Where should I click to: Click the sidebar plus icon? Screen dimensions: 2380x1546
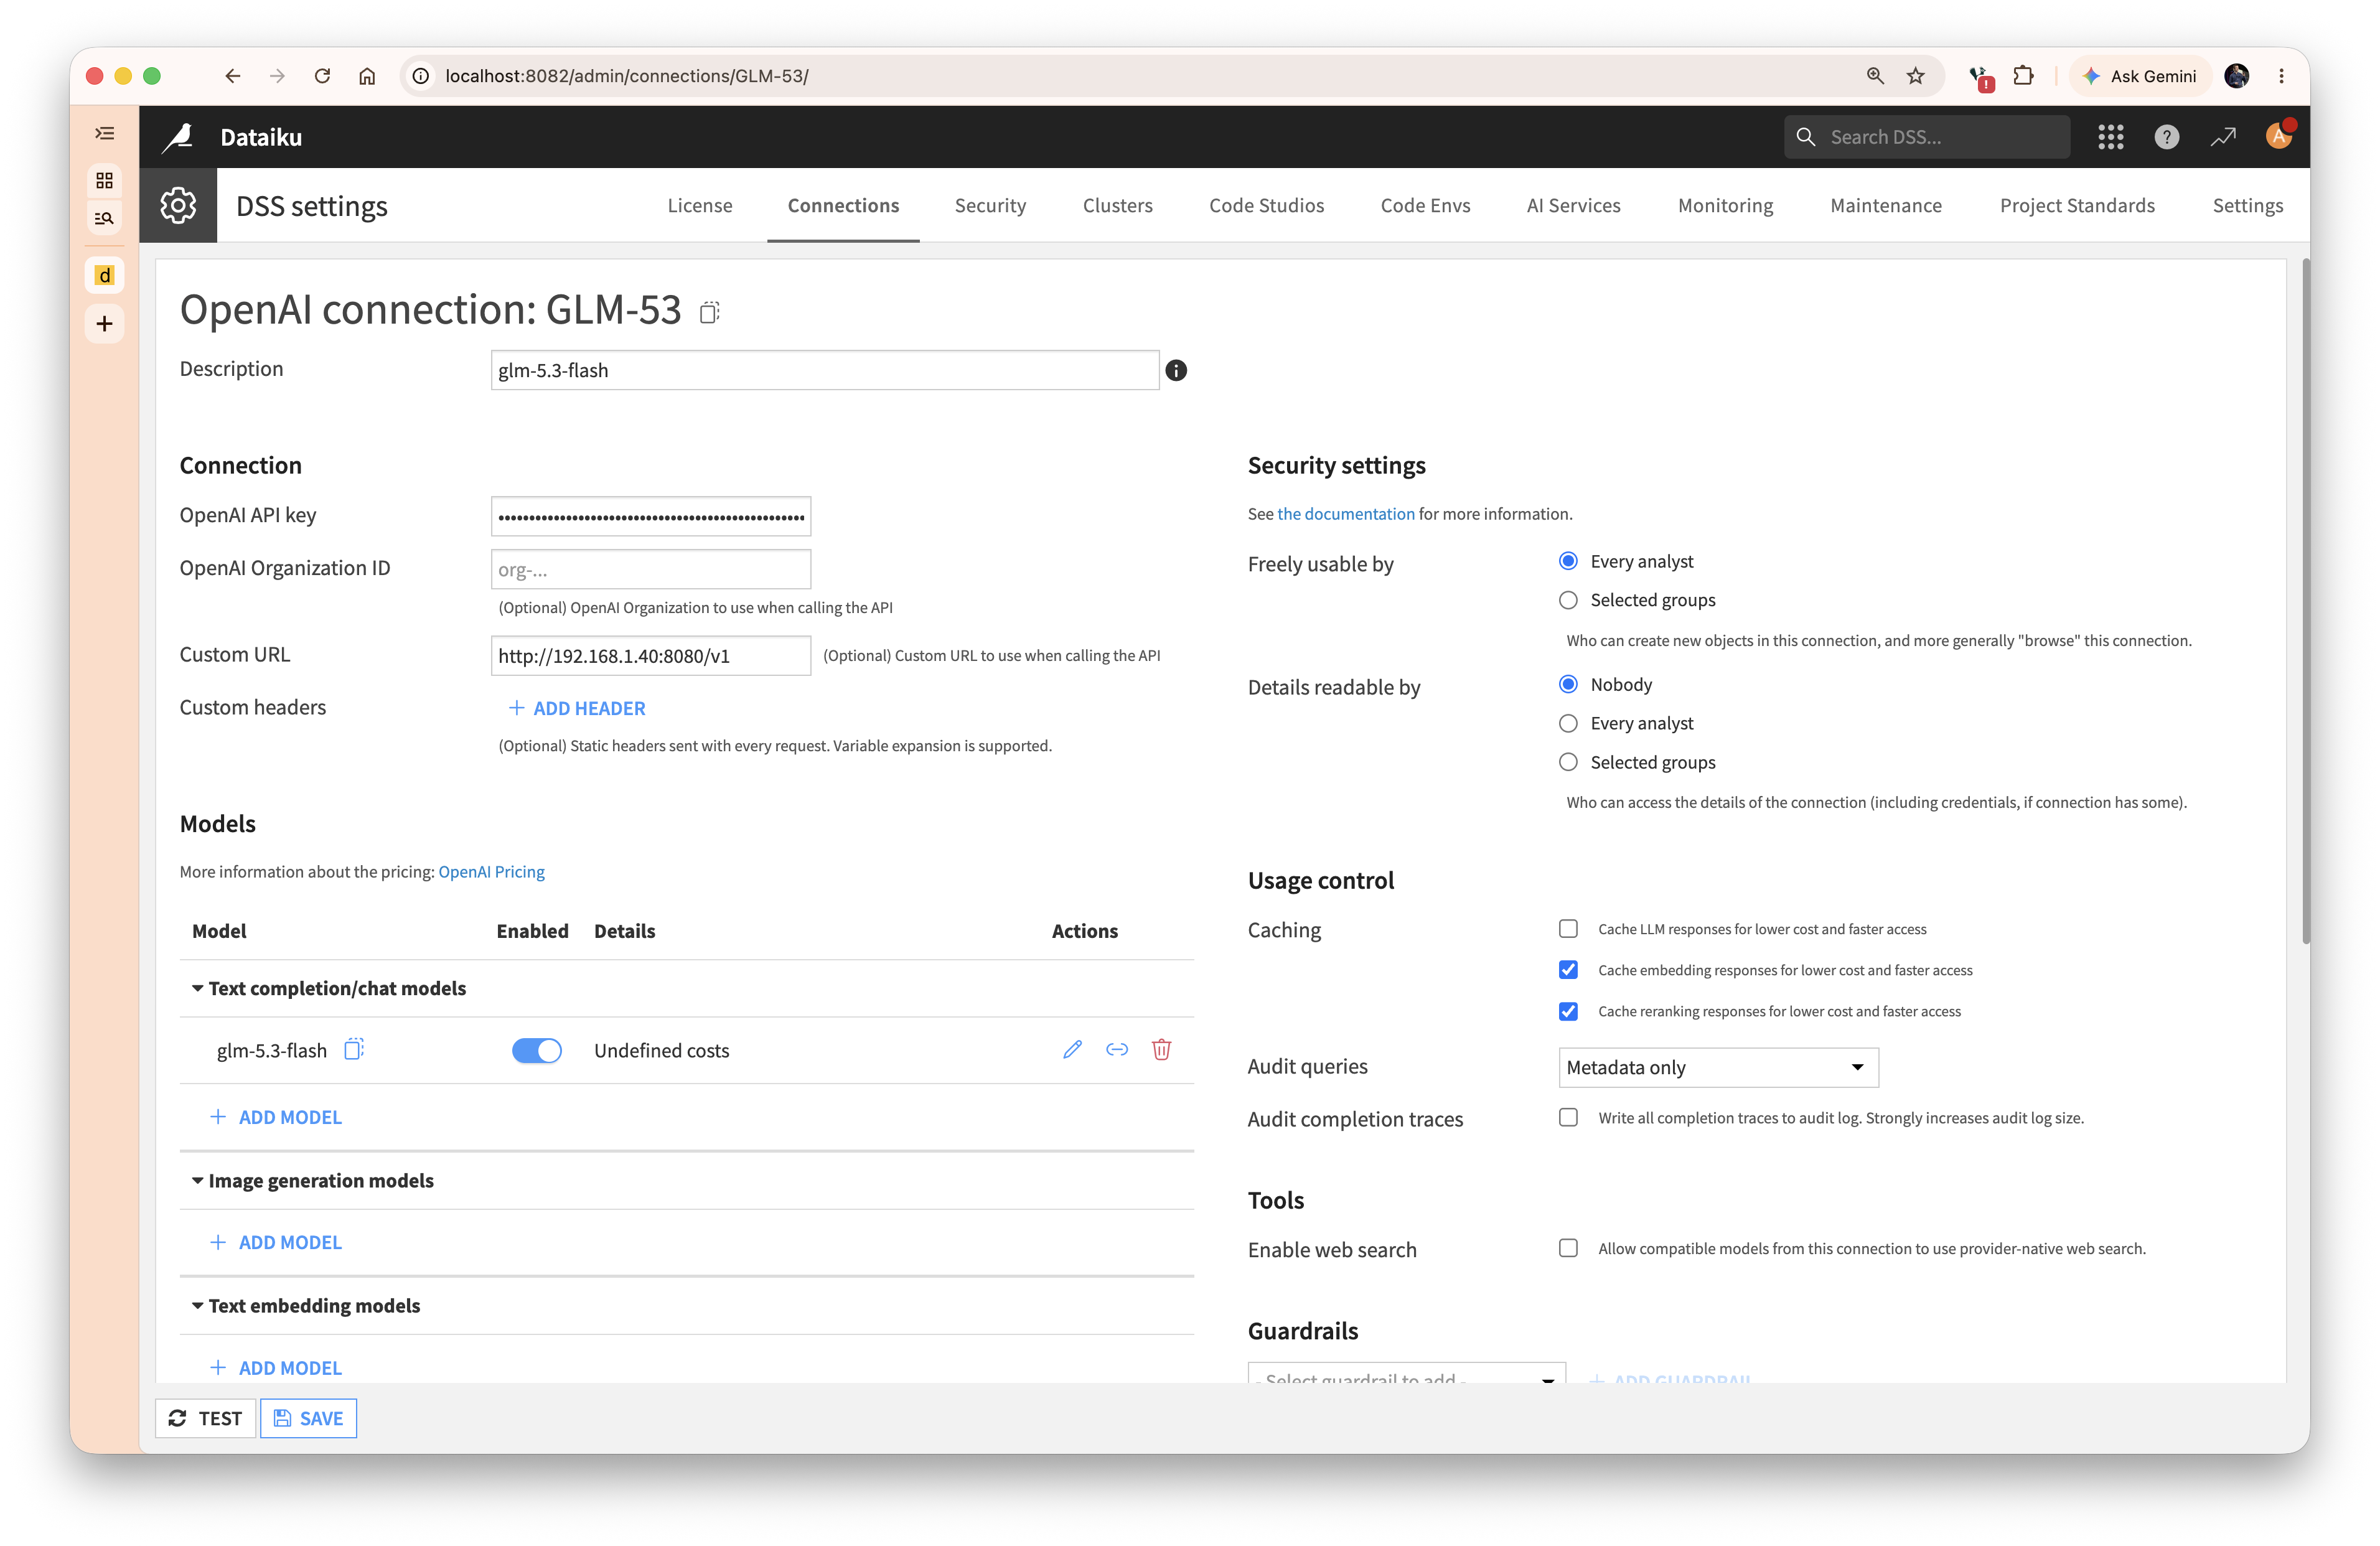click(x=104, y=323)
